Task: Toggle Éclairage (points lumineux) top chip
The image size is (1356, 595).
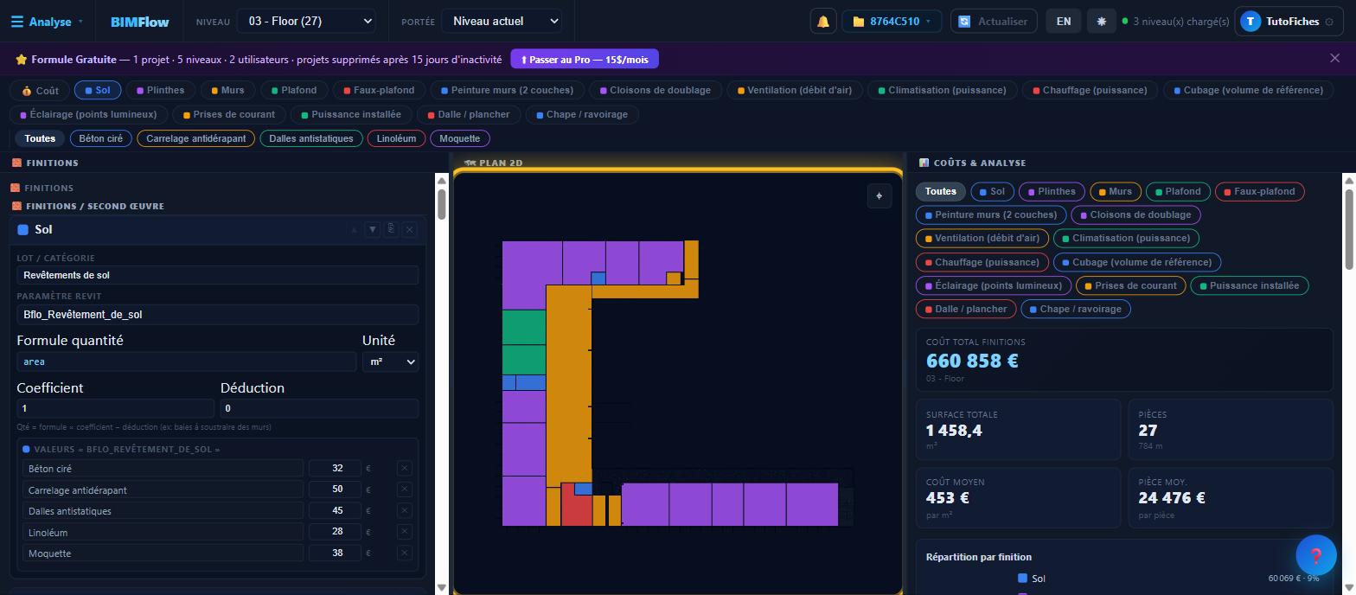Action: (88, 114)
